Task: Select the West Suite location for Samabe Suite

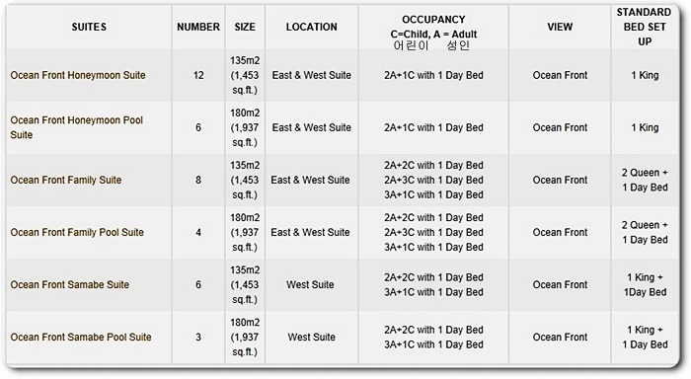Action: 310,284
